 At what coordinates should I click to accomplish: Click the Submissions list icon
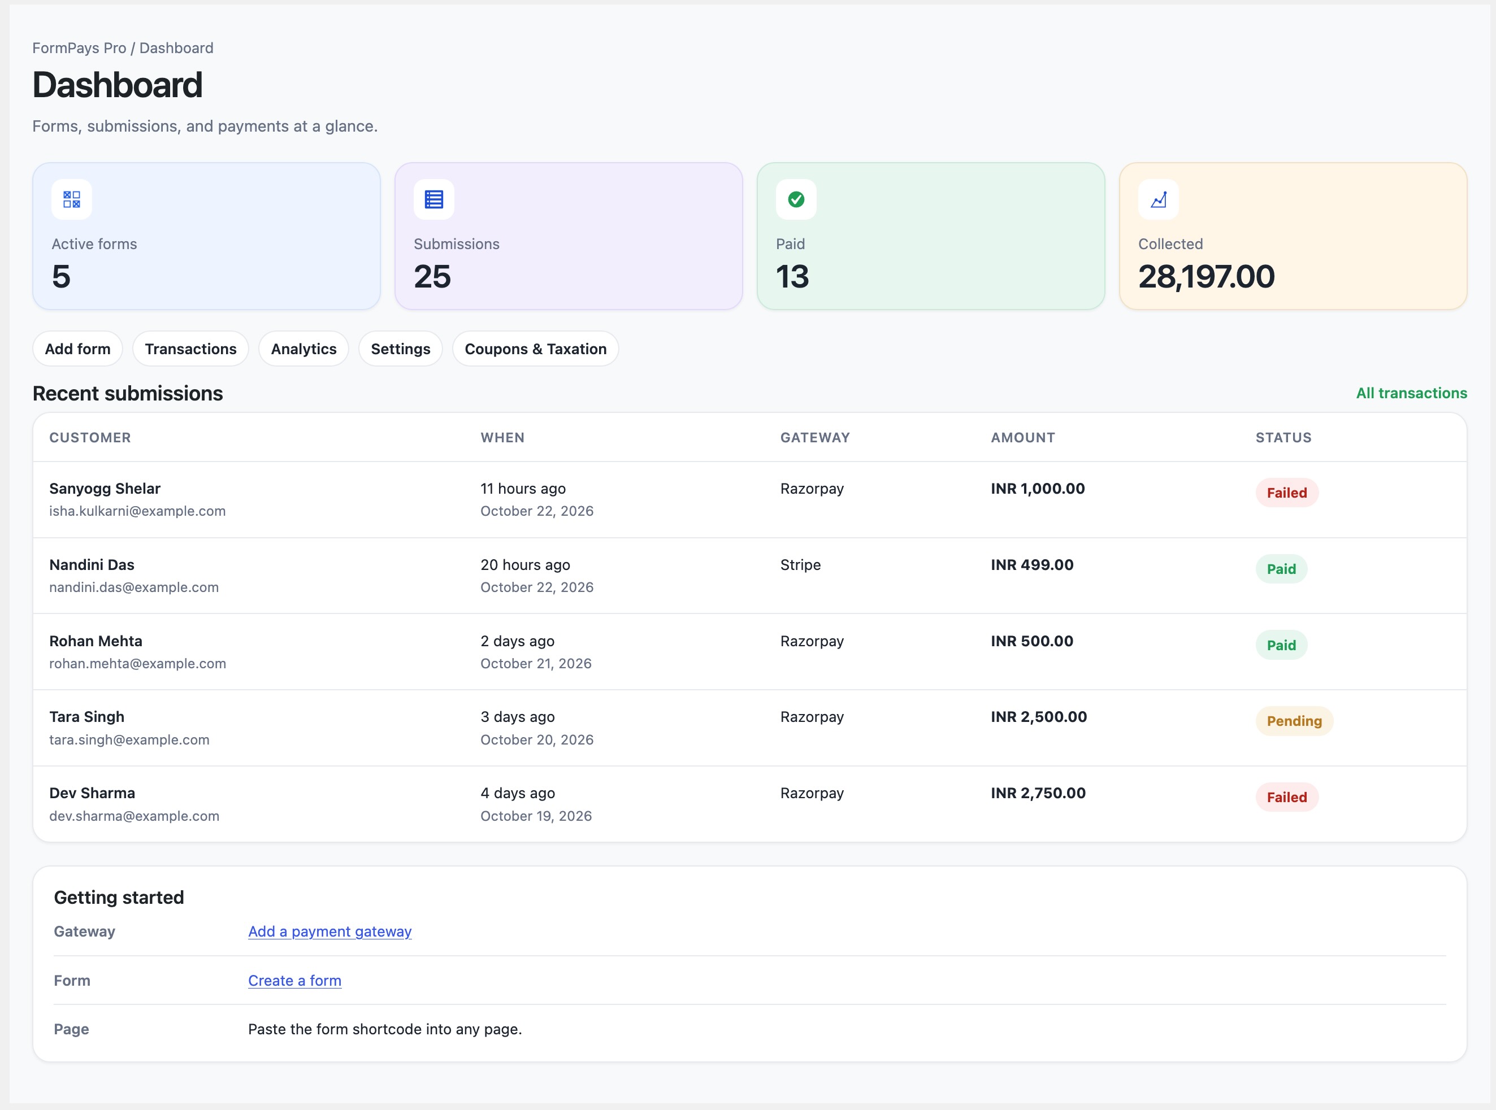coord(434,199)
